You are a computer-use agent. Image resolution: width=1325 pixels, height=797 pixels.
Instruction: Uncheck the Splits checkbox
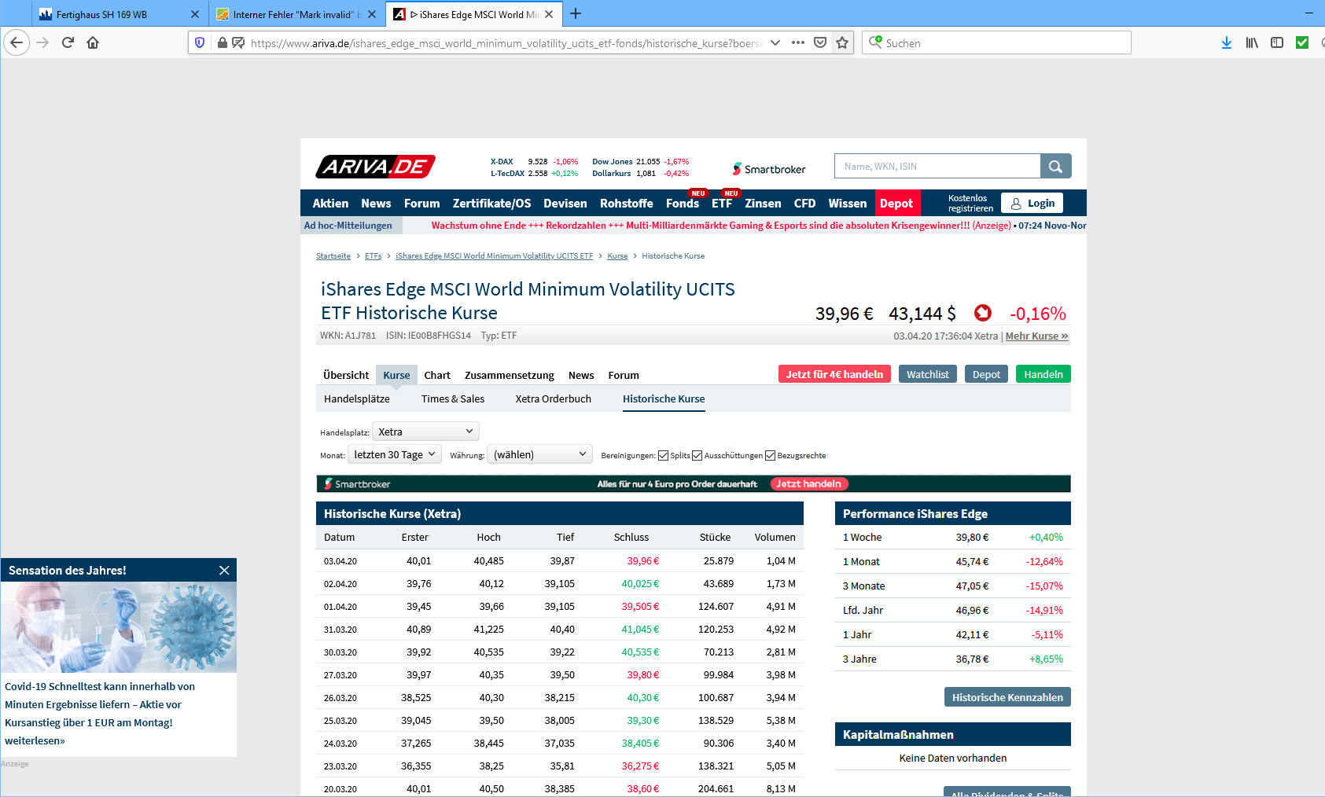click(663, 456)
